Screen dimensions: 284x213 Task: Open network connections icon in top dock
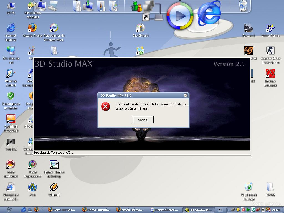[x=153, y=11]
